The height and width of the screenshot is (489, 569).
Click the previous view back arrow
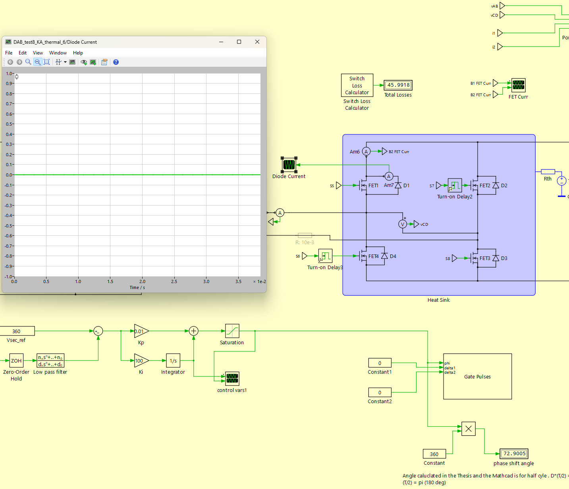point(10,62)
